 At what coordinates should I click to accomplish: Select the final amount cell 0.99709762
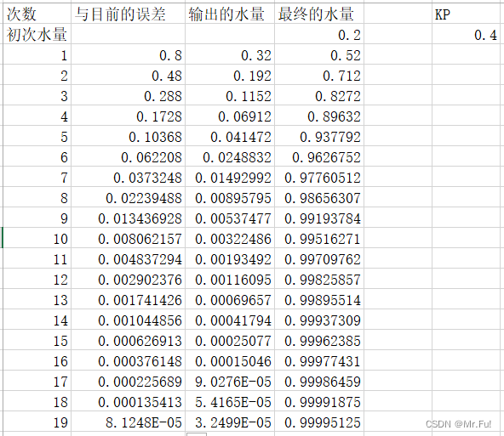(x=319, y=258)
